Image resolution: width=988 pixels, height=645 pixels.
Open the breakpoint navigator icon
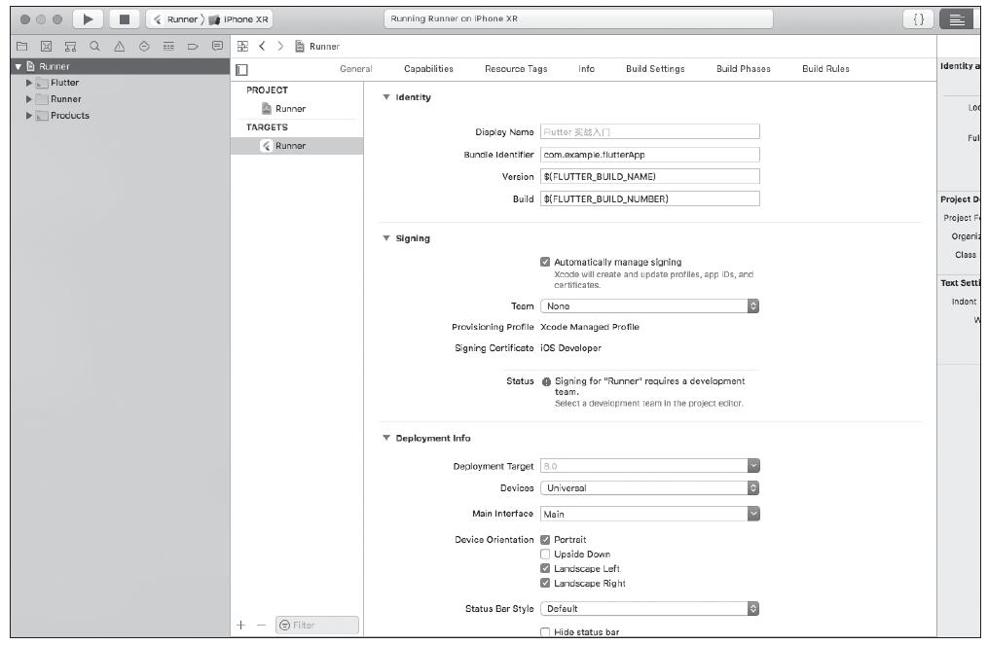pyautogui.click(x=192, y=46)
